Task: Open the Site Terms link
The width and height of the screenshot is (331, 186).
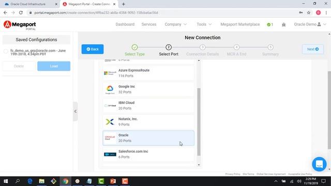Action: [x=248, y=174]
